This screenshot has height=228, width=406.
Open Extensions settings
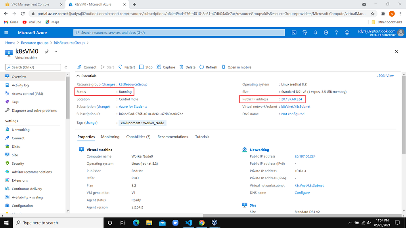click(20, 180)
